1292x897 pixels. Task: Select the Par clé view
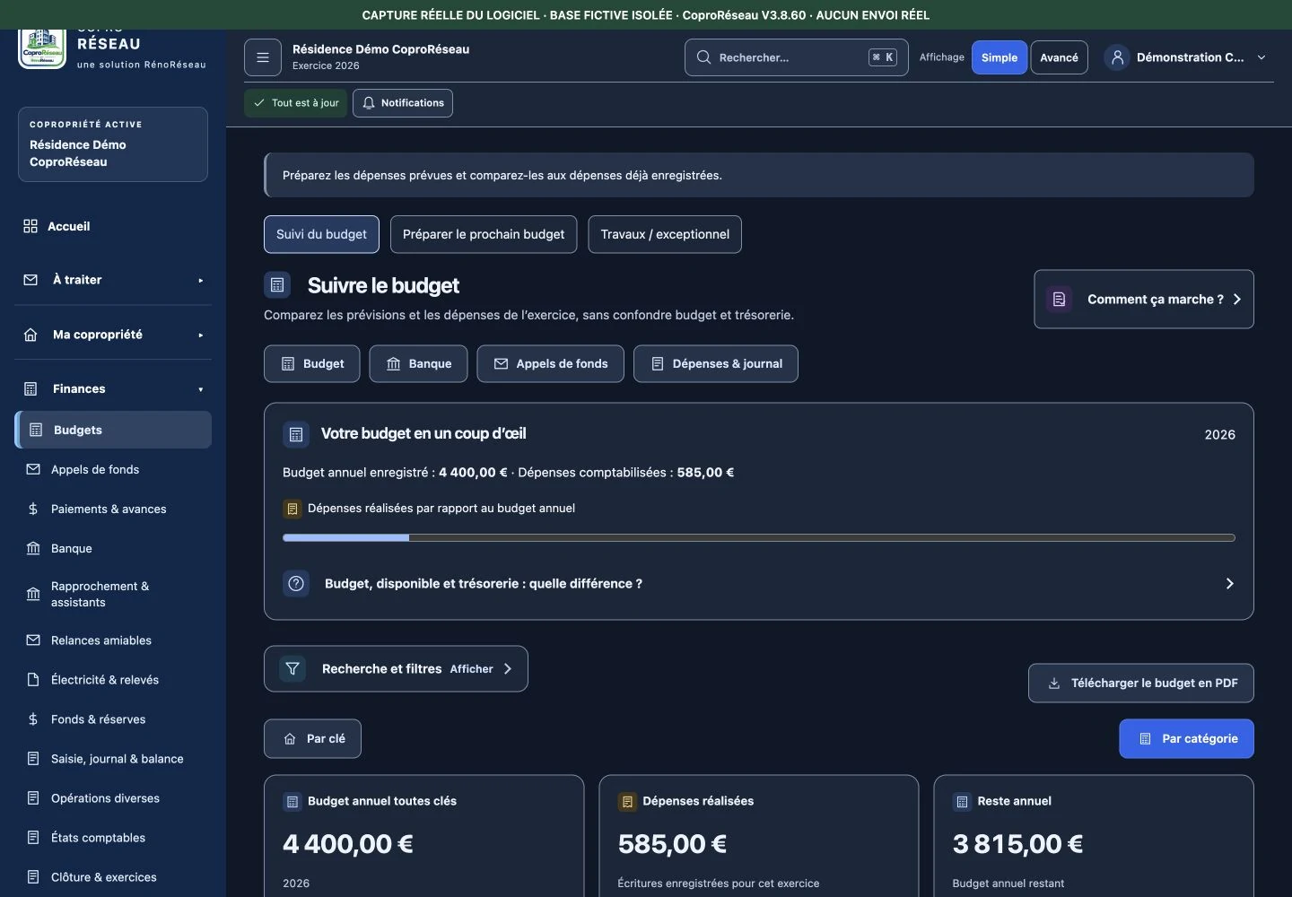point(312,739)
